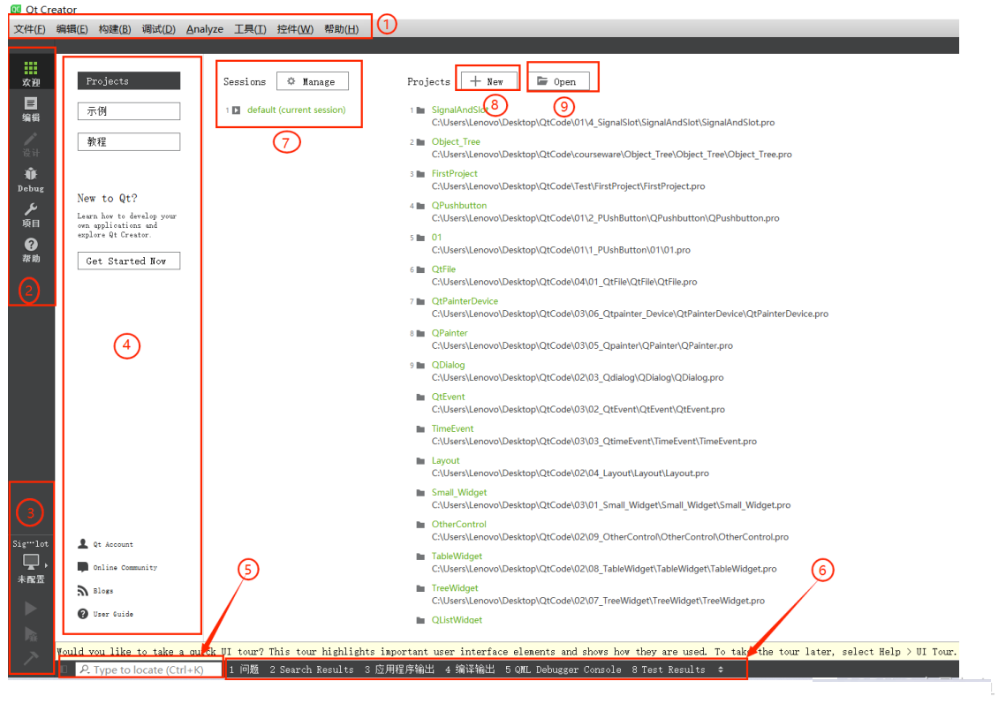The width and height of the screenshot is (998, 704).
Task: Create project with the New button
Action: click(x=488, y=81)
